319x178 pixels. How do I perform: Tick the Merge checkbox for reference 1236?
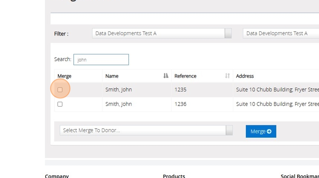(60, 104)
